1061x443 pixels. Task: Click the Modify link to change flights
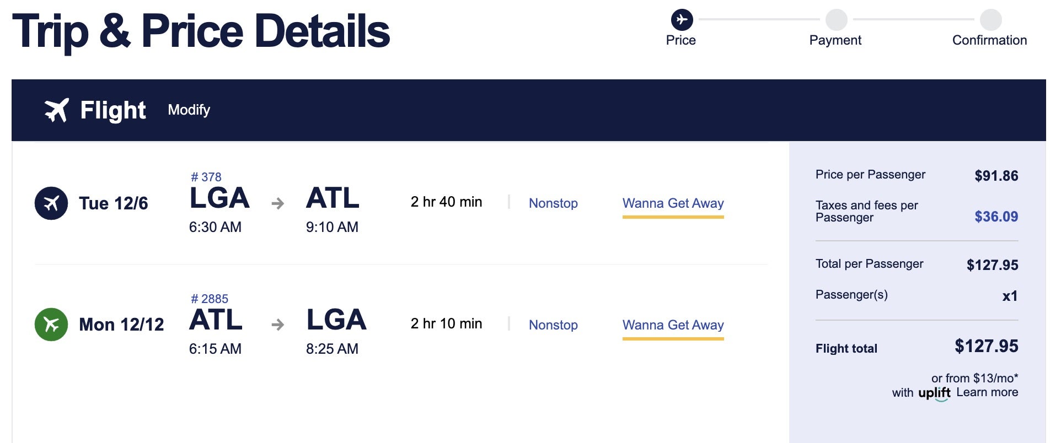click(189, 110)
